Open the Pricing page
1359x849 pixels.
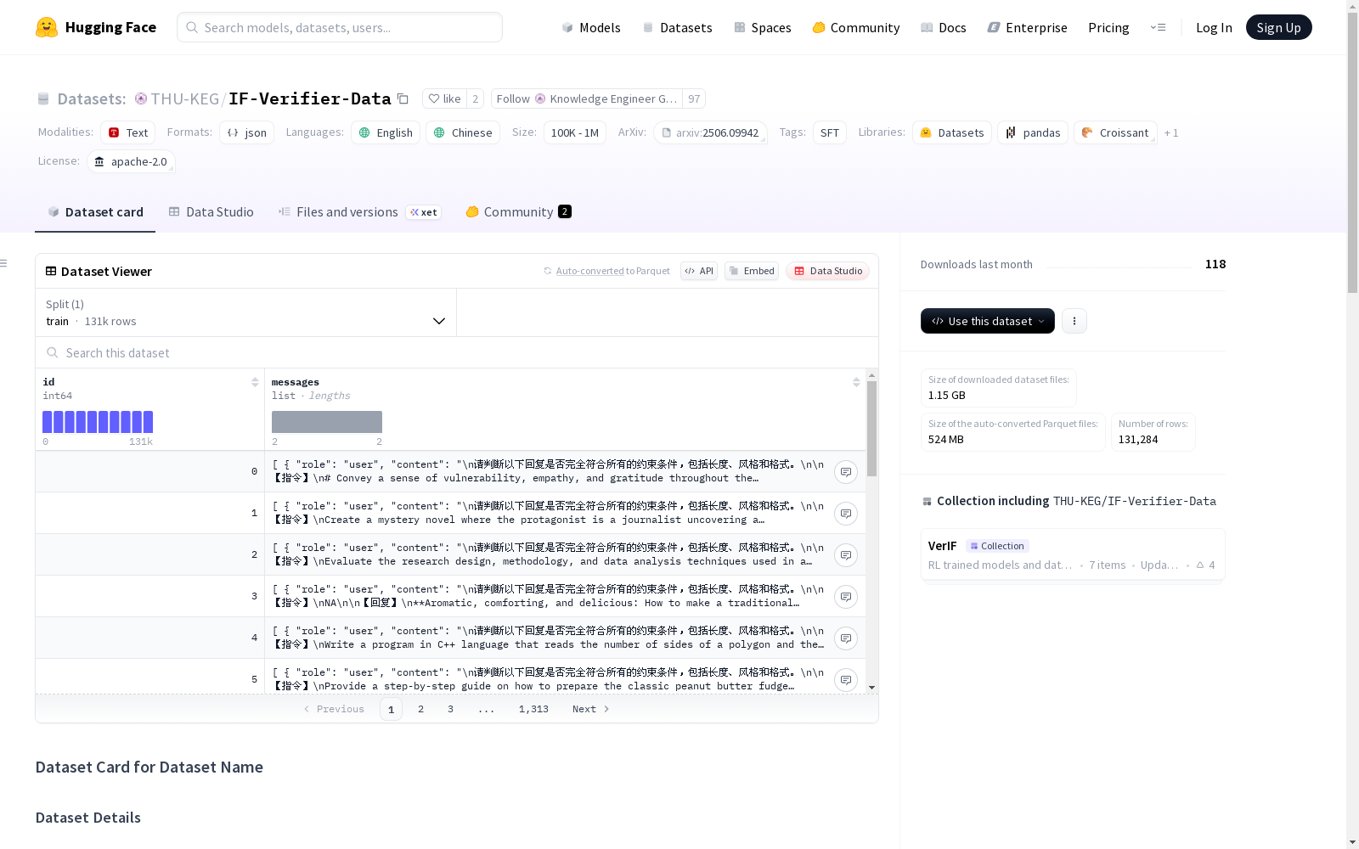(x=1108, y=27)
